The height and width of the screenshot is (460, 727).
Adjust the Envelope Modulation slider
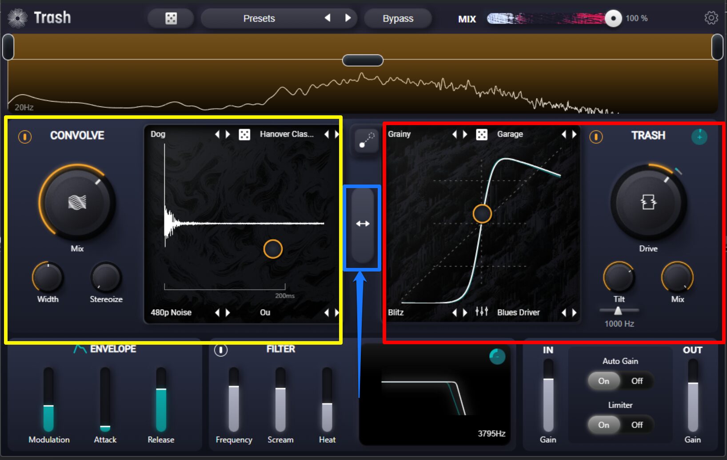48,399
